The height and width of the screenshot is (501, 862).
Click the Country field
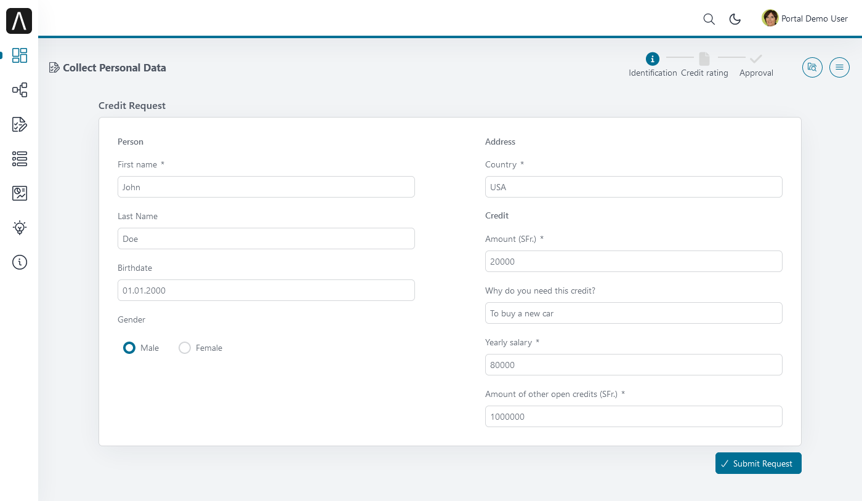point(634,187)
